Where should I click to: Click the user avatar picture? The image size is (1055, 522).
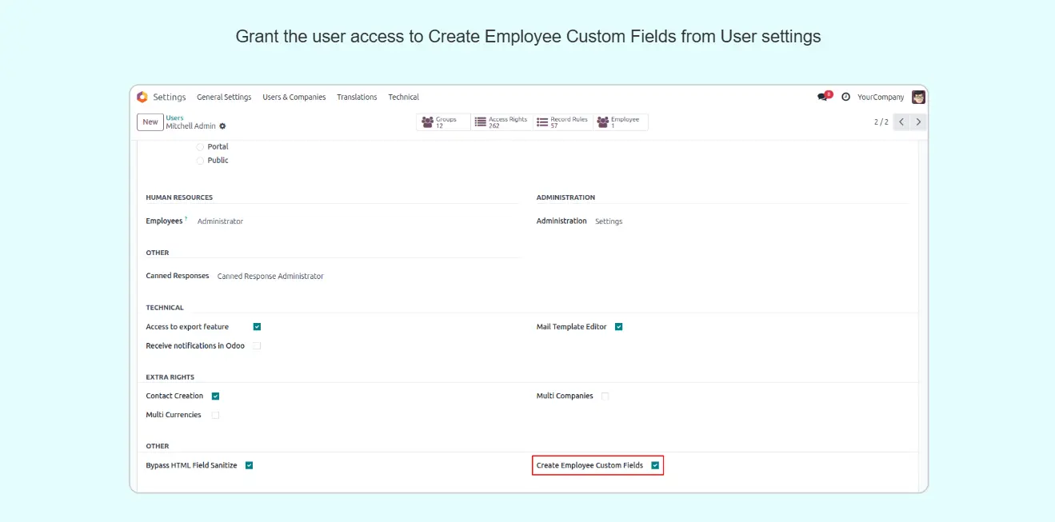coord(918,97)
